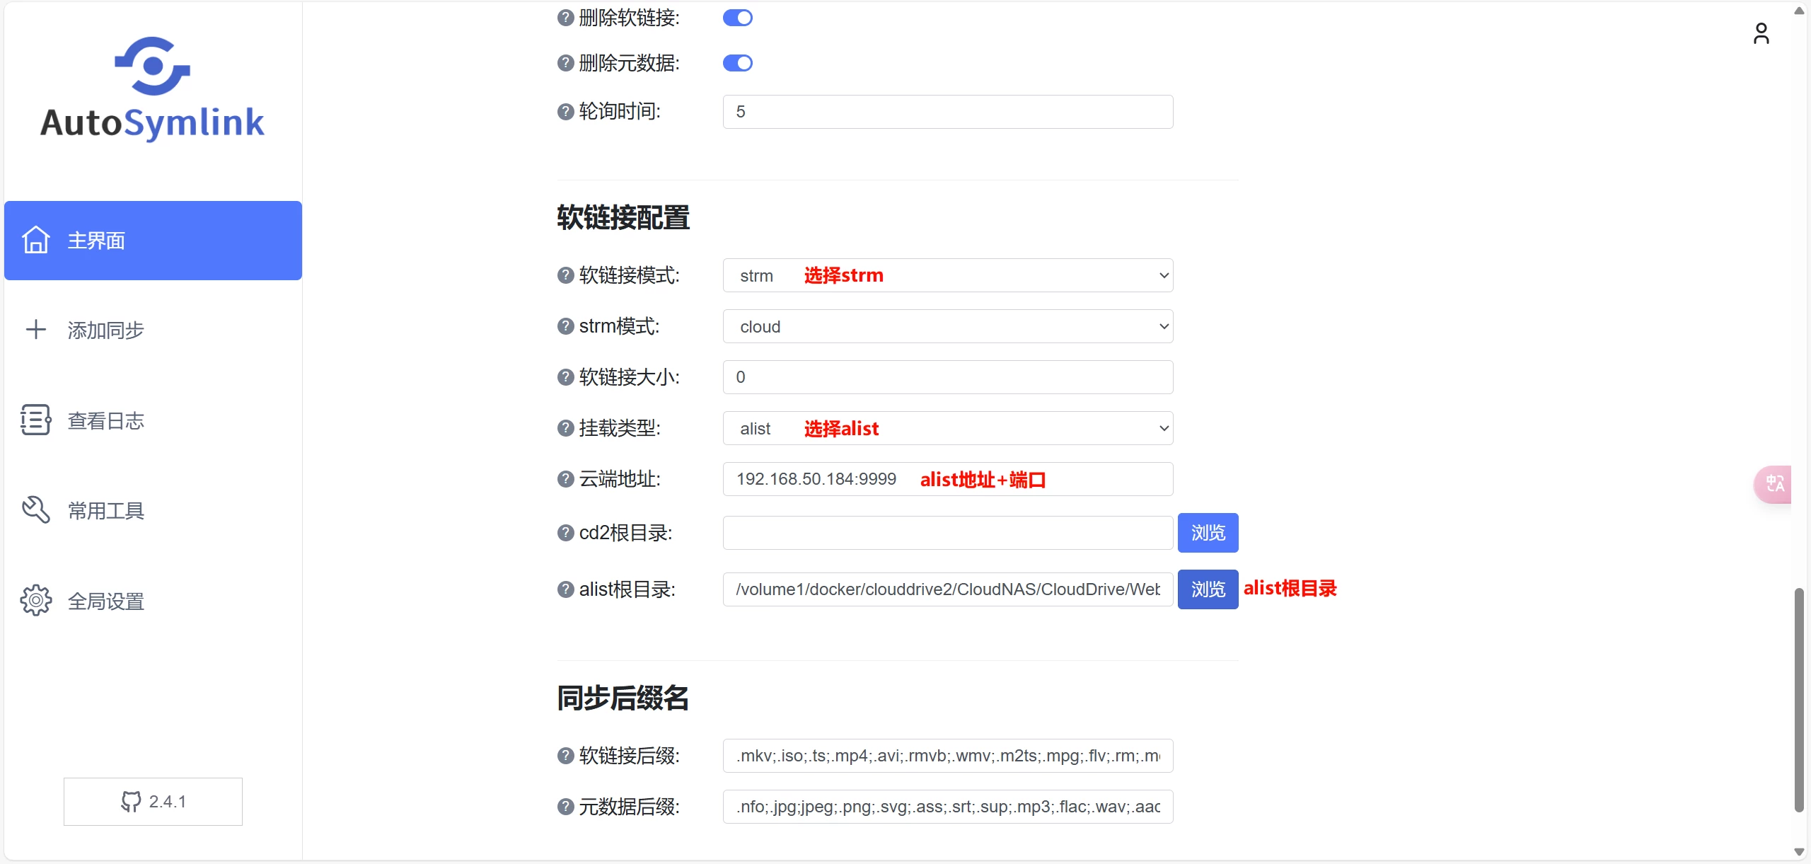Click the 云端地址 input field
Viewport: 1811px width, 864px height.
click(947, 479)
